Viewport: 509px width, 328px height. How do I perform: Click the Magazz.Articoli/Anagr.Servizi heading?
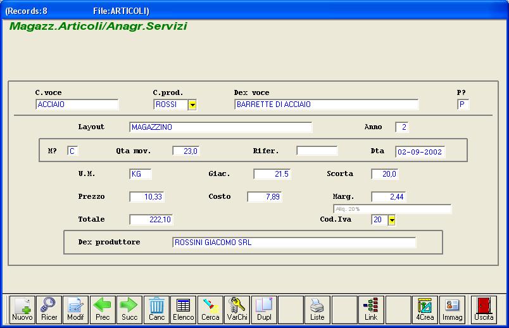tap(98, 26)
